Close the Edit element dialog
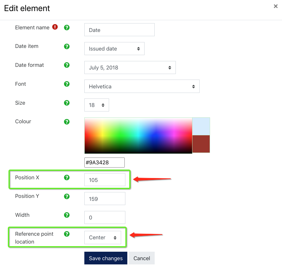Screen dimensions: 282x268 [276, 6]
